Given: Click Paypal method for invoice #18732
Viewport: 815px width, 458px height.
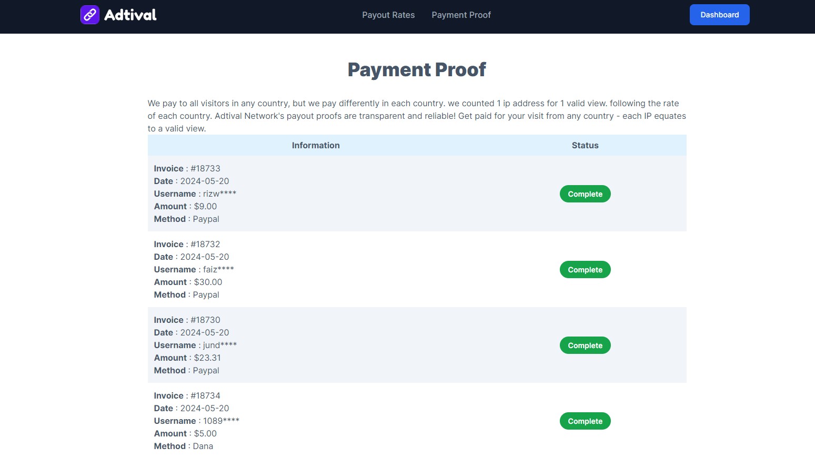Looking at the screenshot, I should pos(206,294).
